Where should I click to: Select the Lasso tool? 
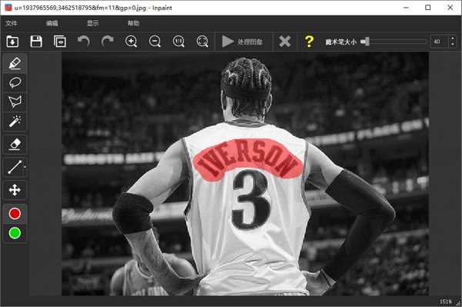[15, 83]
